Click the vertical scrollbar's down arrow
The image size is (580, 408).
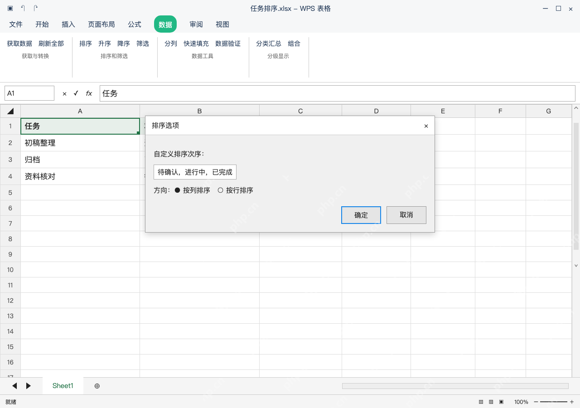[x=576, y=266]
